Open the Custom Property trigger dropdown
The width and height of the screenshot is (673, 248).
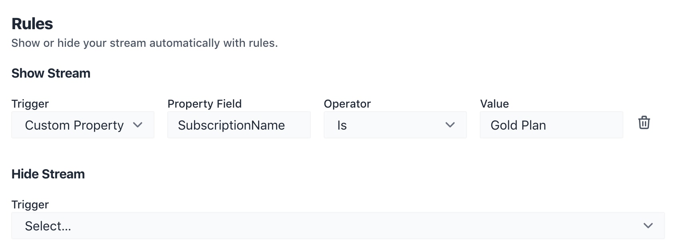point(82,125)
